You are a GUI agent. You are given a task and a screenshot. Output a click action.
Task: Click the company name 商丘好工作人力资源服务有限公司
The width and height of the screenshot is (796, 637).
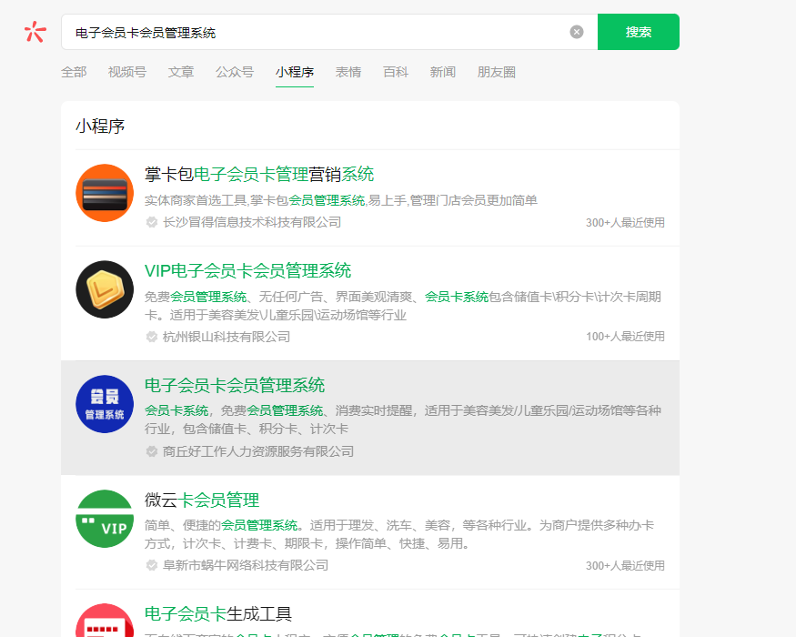point(257,451)
